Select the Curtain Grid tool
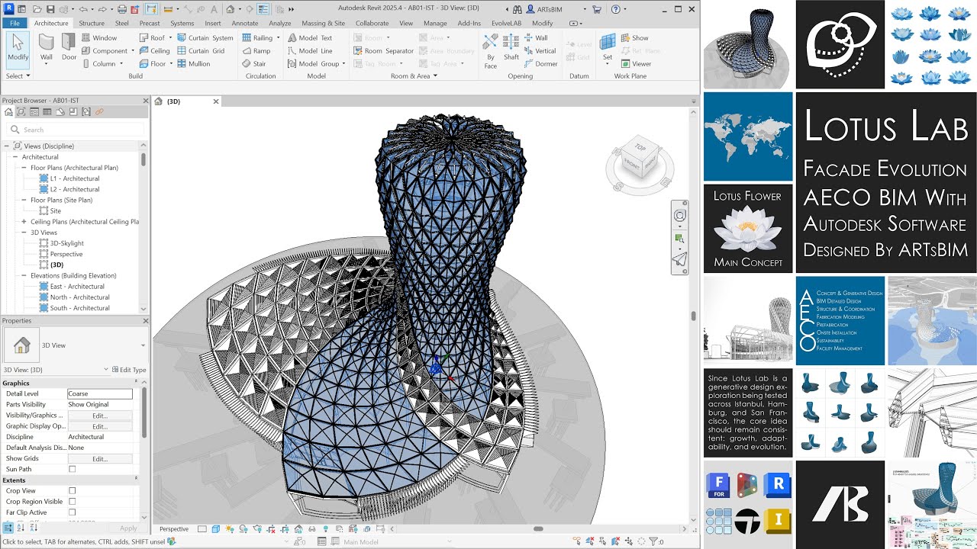 [201, 51]
